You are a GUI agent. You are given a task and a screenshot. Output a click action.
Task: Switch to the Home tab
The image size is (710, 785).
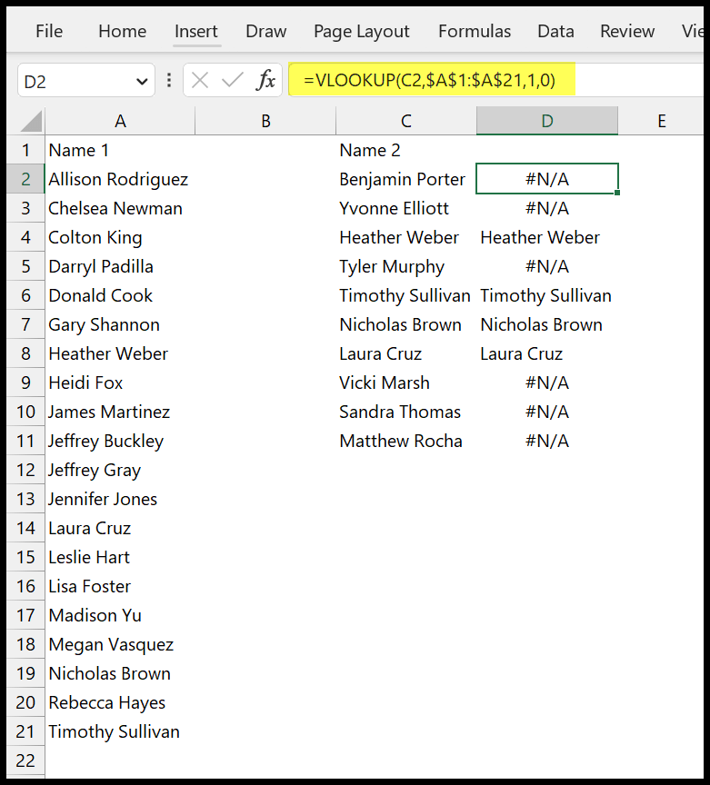(122, 31)
